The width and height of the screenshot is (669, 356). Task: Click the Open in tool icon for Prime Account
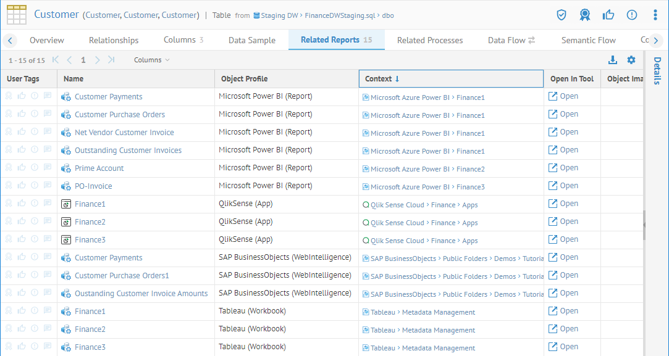coord(553,168)
